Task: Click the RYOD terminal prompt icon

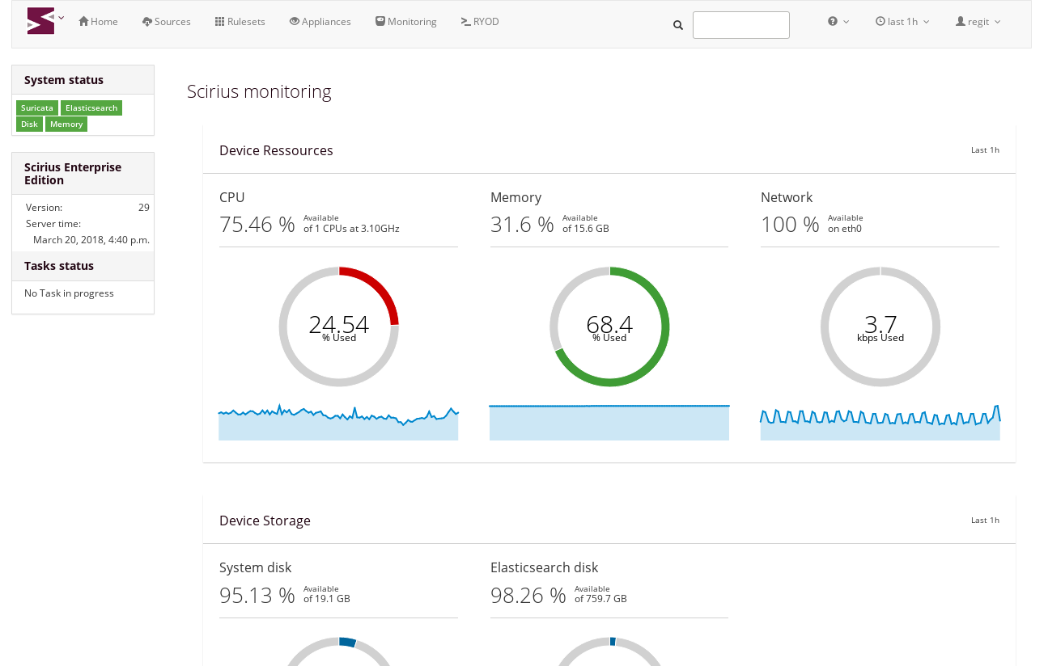Action: [x=466, y=22]
